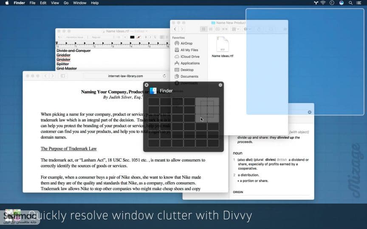
Task: Open The Purpose of Trademark Law link
Action: tap(68, 148)
